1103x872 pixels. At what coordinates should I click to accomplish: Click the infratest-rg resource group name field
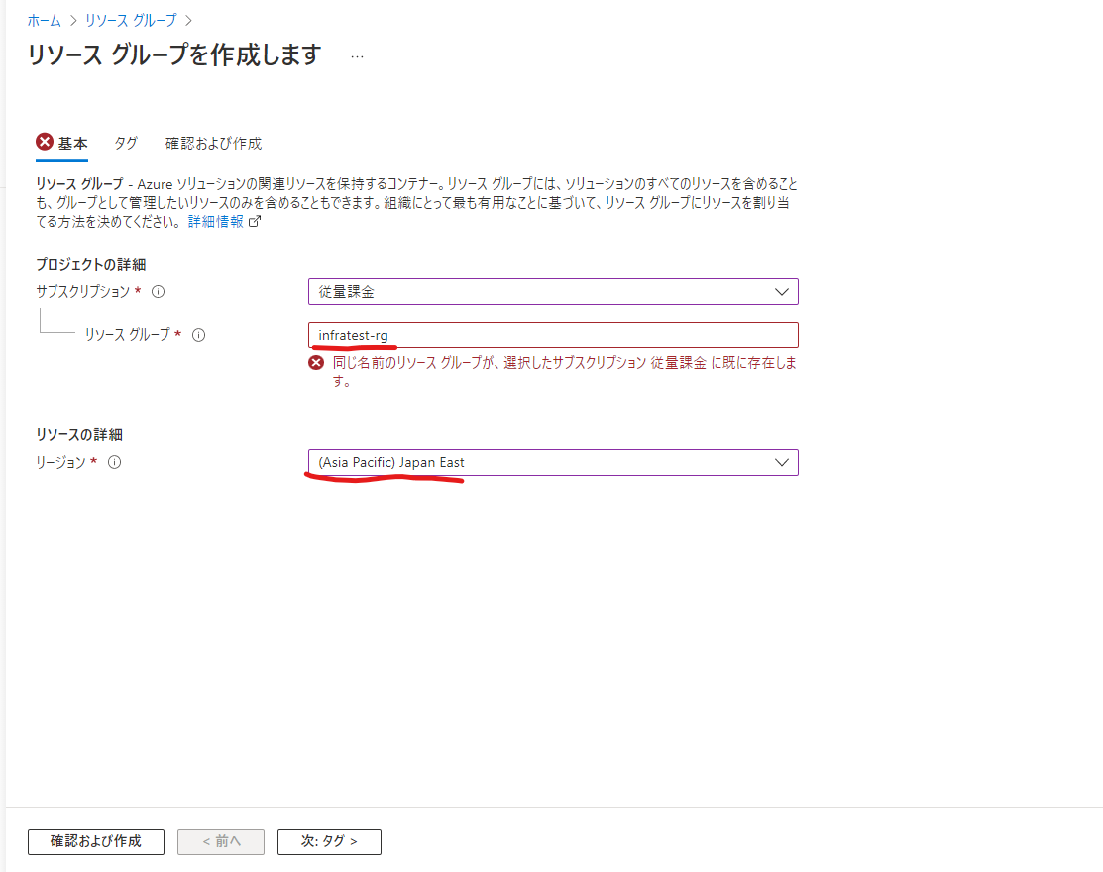point(553,335)
